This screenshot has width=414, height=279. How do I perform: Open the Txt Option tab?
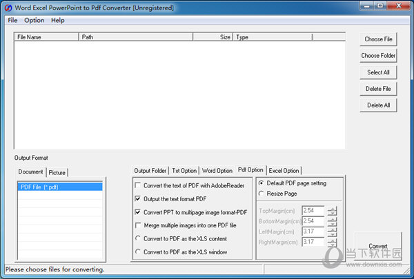[x=184, y=171]
